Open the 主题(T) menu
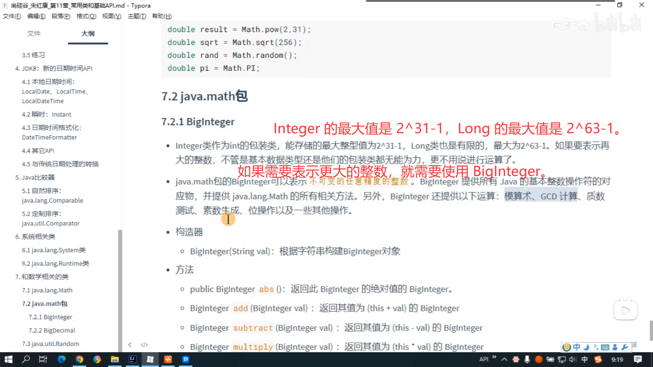 pos(137,16)
